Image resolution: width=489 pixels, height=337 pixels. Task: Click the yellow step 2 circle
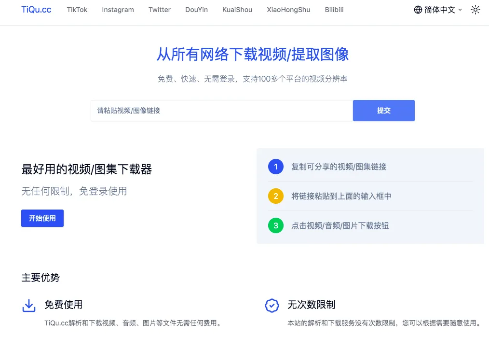click(275, 196)
